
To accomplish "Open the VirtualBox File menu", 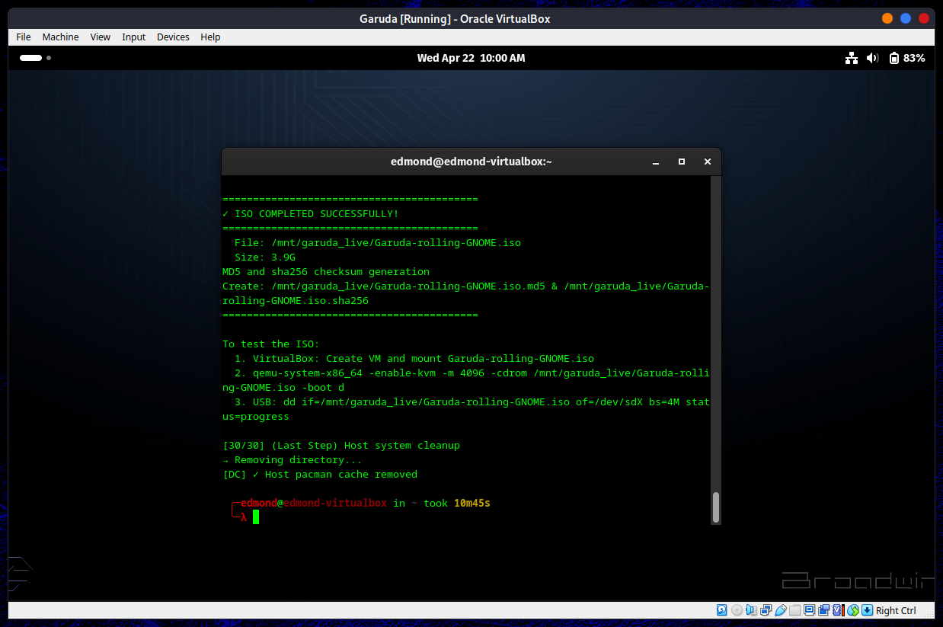I will click(24, 37).
